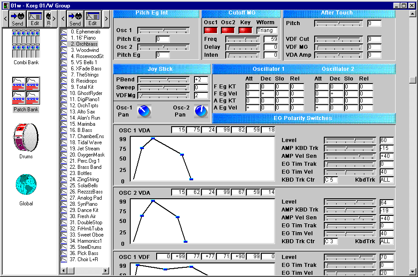Screen dimensions: 418x277
Task: Click Send in the left toolbar
Action: [17, 19]
